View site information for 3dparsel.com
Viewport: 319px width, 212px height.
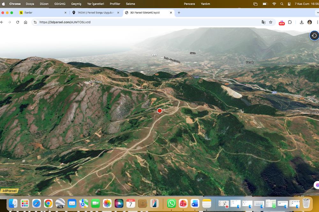click(35, 22)
